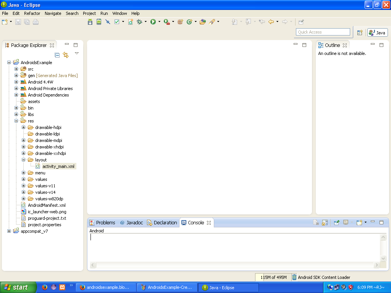The image size is (391, 293).
Task: Click the green Run button icon
Action: (153, 22)
